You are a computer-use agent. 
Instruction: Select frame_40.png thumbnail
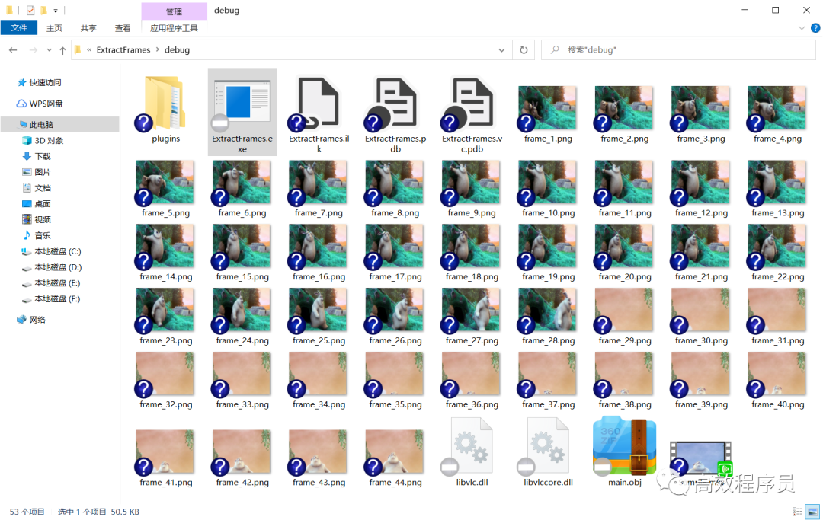tap(777, 374)
